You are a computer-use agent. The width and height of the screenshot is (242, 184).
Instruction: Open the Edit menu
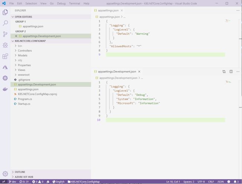(x=19, y=3)
